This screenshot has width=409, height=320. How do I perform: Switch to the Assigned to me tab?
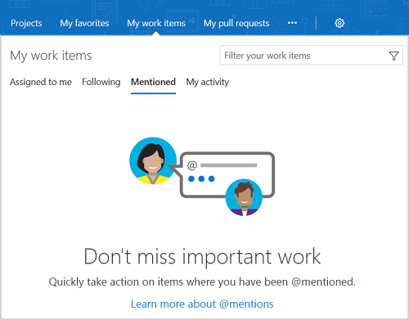41,82
